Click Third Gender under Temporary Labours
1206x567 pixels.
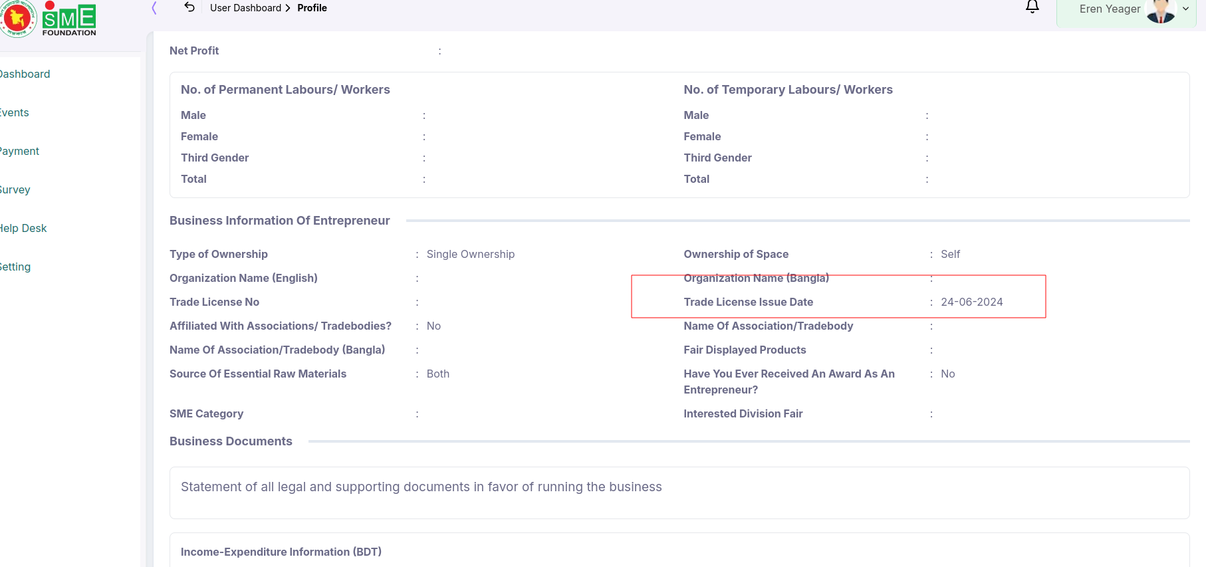point(717,158)
